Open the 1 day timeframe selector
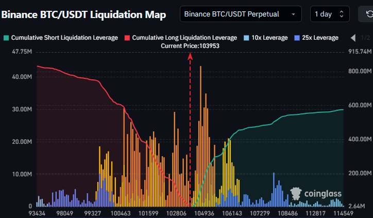Screen dimensions: 373x218 click(x=330, y=14)
